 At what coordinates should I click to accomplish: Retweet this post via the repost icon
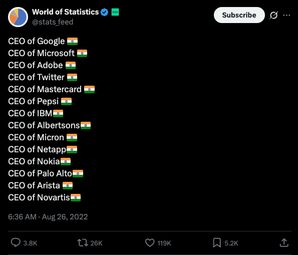pos(83,243)
